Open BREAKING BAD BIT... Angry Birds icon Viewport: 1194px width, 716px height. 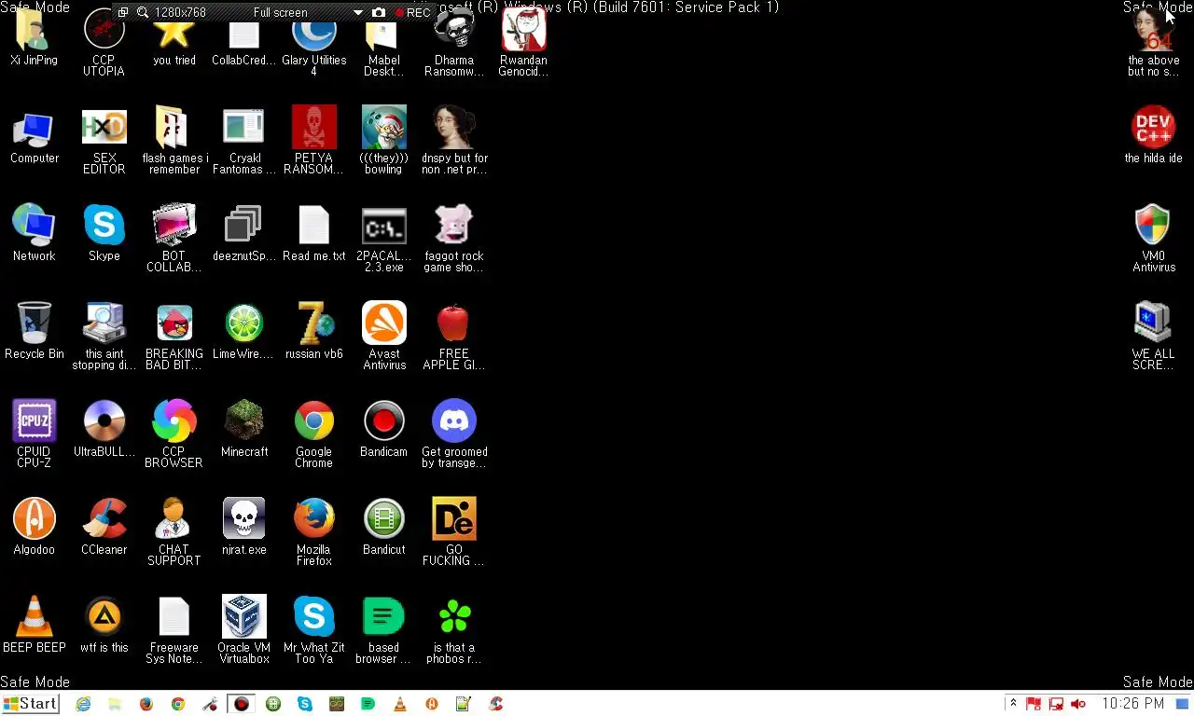(174, 335)
